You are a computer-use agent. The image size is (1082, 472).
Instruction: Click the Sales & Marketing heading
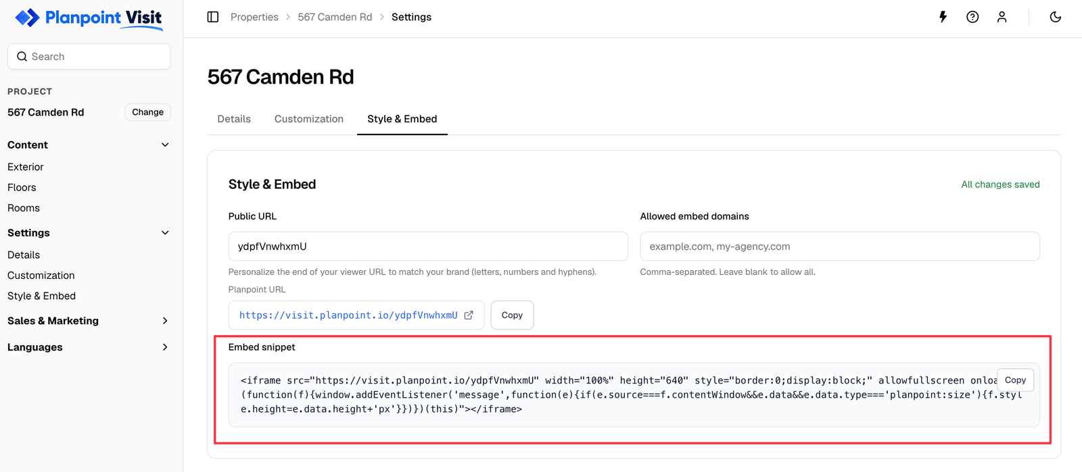(53, 321)
